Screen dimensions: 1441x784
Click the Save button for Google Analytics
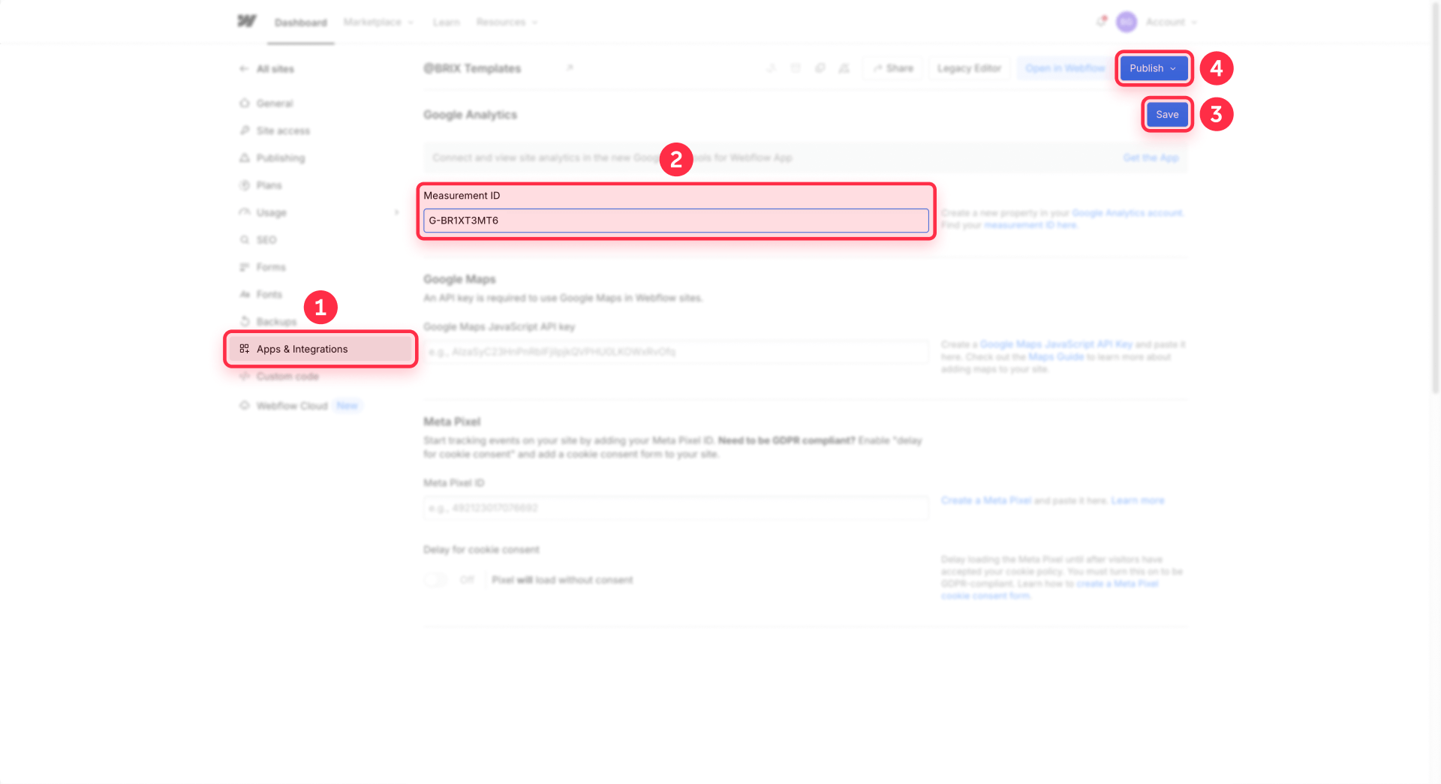tap(1167, 114)
